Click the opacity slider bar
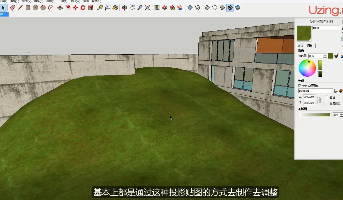The height and width of the screenshot is (200, 343). [315, 115]
